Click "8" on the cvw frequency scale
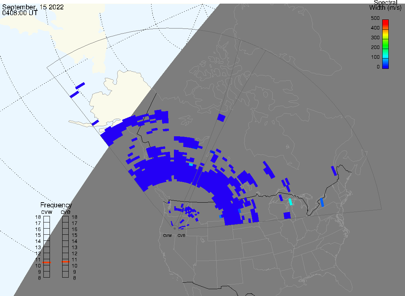The image size is (405, 296). [39, 278]
